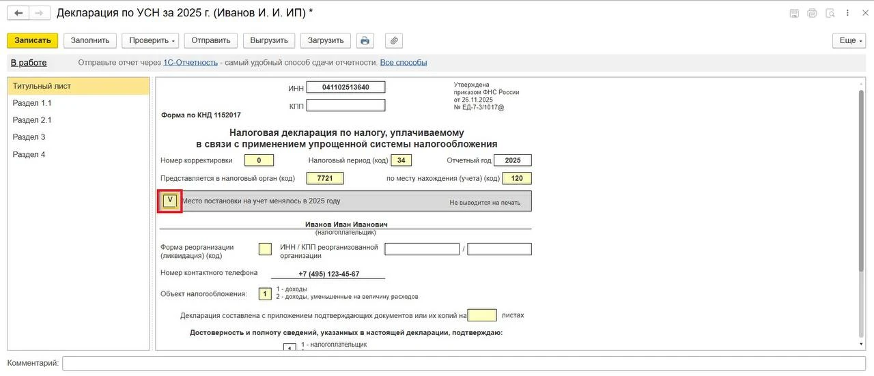This screenshot has width=874, height=376.
Task: Click the Отправить button
Action: (x=211, y=40)
